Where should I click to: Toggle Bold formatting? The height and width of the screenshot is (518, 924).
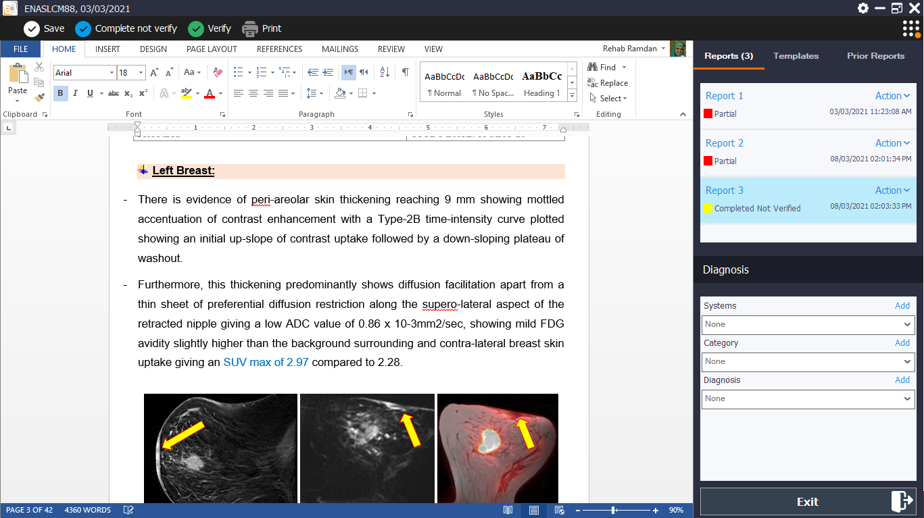(x=60, y=93)
